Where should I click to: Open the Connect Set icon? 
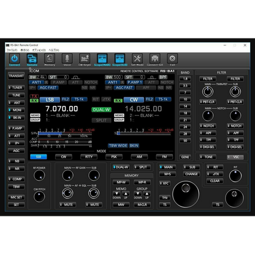point(155,59)
